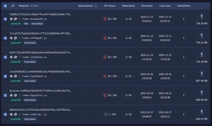The image size is (212, 126).
Task: Click location pin icon beside index-CqbJD9nH.js
Action: 19,76
